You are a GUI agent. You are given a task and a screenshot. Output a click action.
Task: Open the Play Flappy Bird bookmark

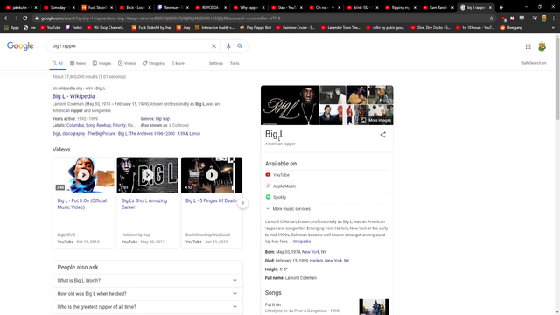tap(255, 27)
